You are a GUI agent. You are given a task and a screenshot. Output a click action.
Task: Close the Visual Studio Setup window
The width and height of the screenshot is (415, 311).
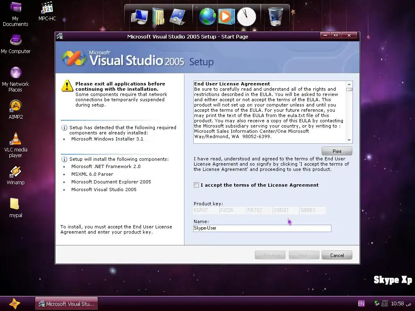click(x=349, y=35)
